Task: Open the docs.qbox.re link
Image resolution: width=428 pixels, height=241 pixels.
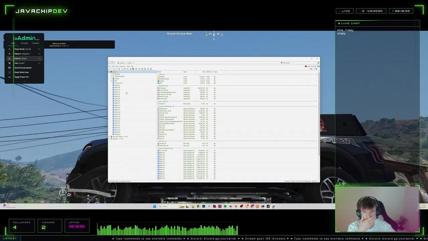Action: 64,46
